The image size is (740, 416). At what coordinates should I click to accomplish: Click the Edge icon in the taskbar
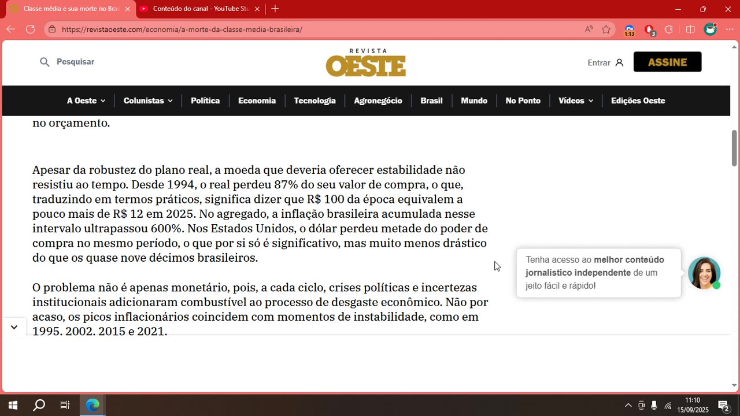point(92,405)
